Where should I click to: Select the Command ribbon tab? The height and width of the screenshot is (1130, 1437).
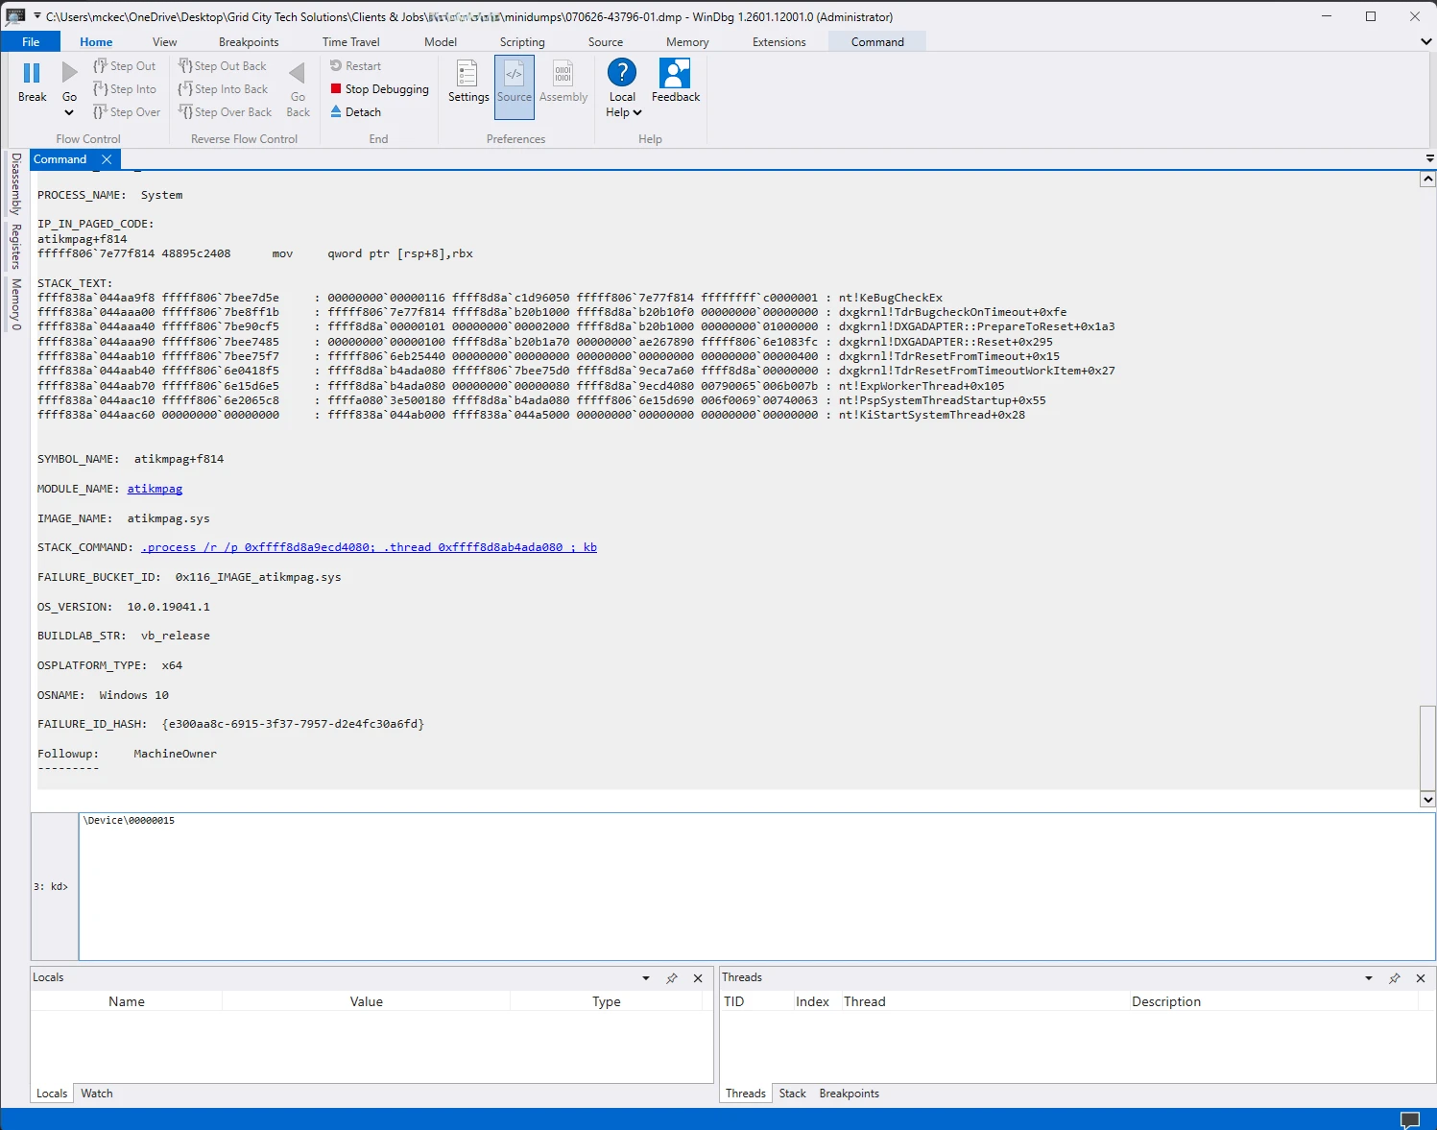coord(877,41)
